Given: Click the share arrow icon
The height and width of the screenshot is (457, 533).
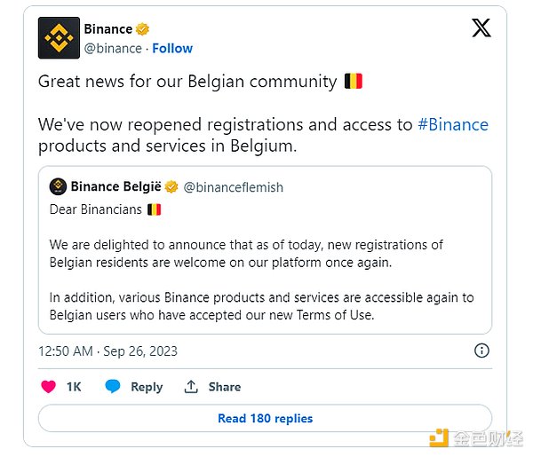Looking at the screenshot, I should point(190,387).
